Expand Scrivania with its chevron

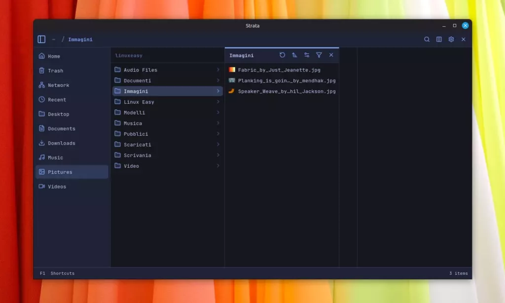(218, 155)
